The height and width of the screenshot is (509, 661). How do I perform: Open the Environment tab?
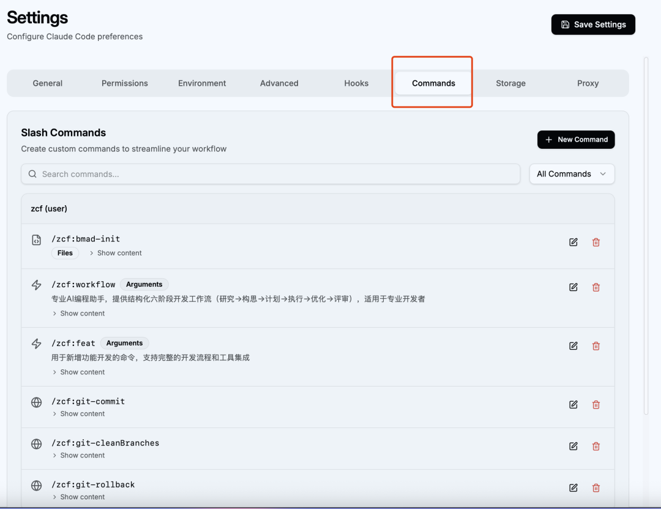[x=202, y=83]
